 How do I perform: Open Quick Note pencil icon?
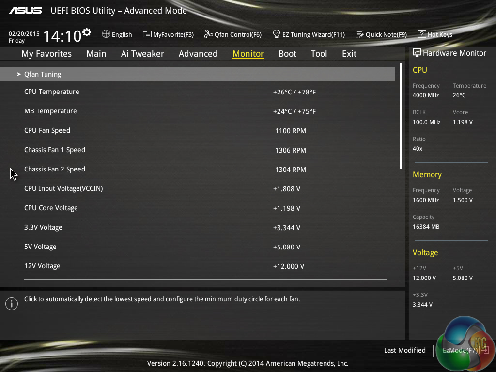coord(360,34)
